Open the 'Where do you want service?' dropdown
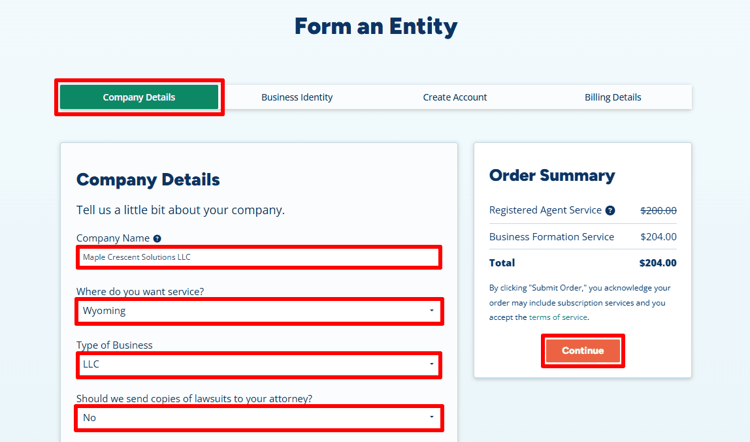The image size is (750, 442). (259, 311)
